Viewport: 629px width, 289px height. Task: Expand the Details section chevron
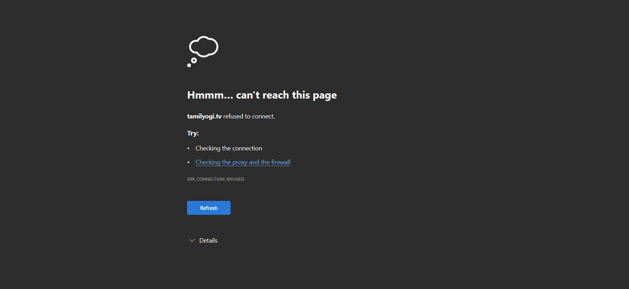pos(191,240)
